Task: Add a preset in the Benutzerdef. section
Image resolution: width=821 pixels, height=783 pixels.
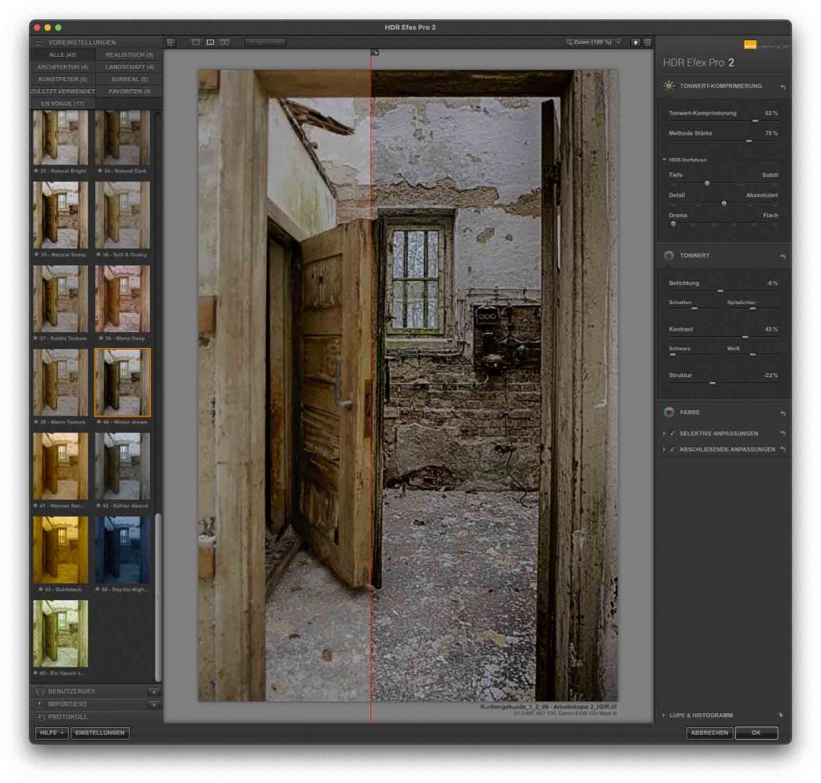Action: coord(154,692)
